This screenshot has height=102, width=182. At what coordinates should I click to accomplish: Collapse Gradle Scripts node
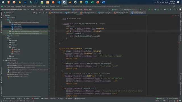click(4, 61)
